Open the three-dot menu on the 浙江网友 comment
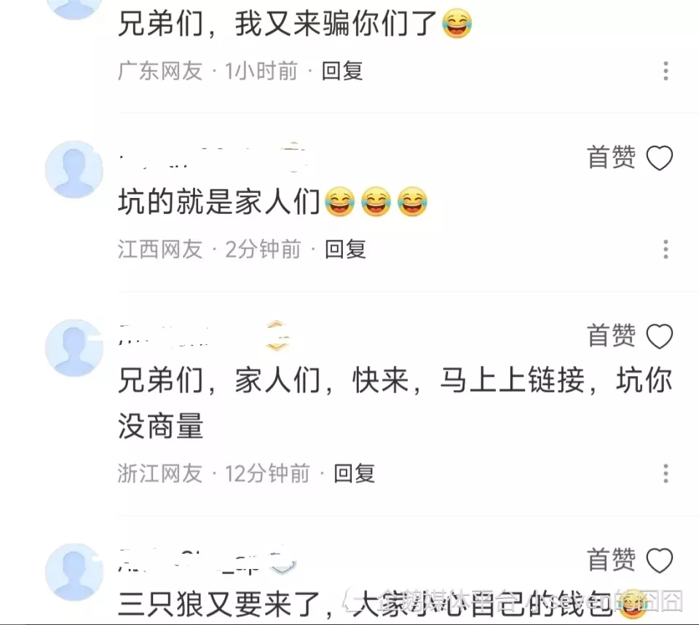Image resolution: width=699 pixels, height=625 pixels. (666, 473)
